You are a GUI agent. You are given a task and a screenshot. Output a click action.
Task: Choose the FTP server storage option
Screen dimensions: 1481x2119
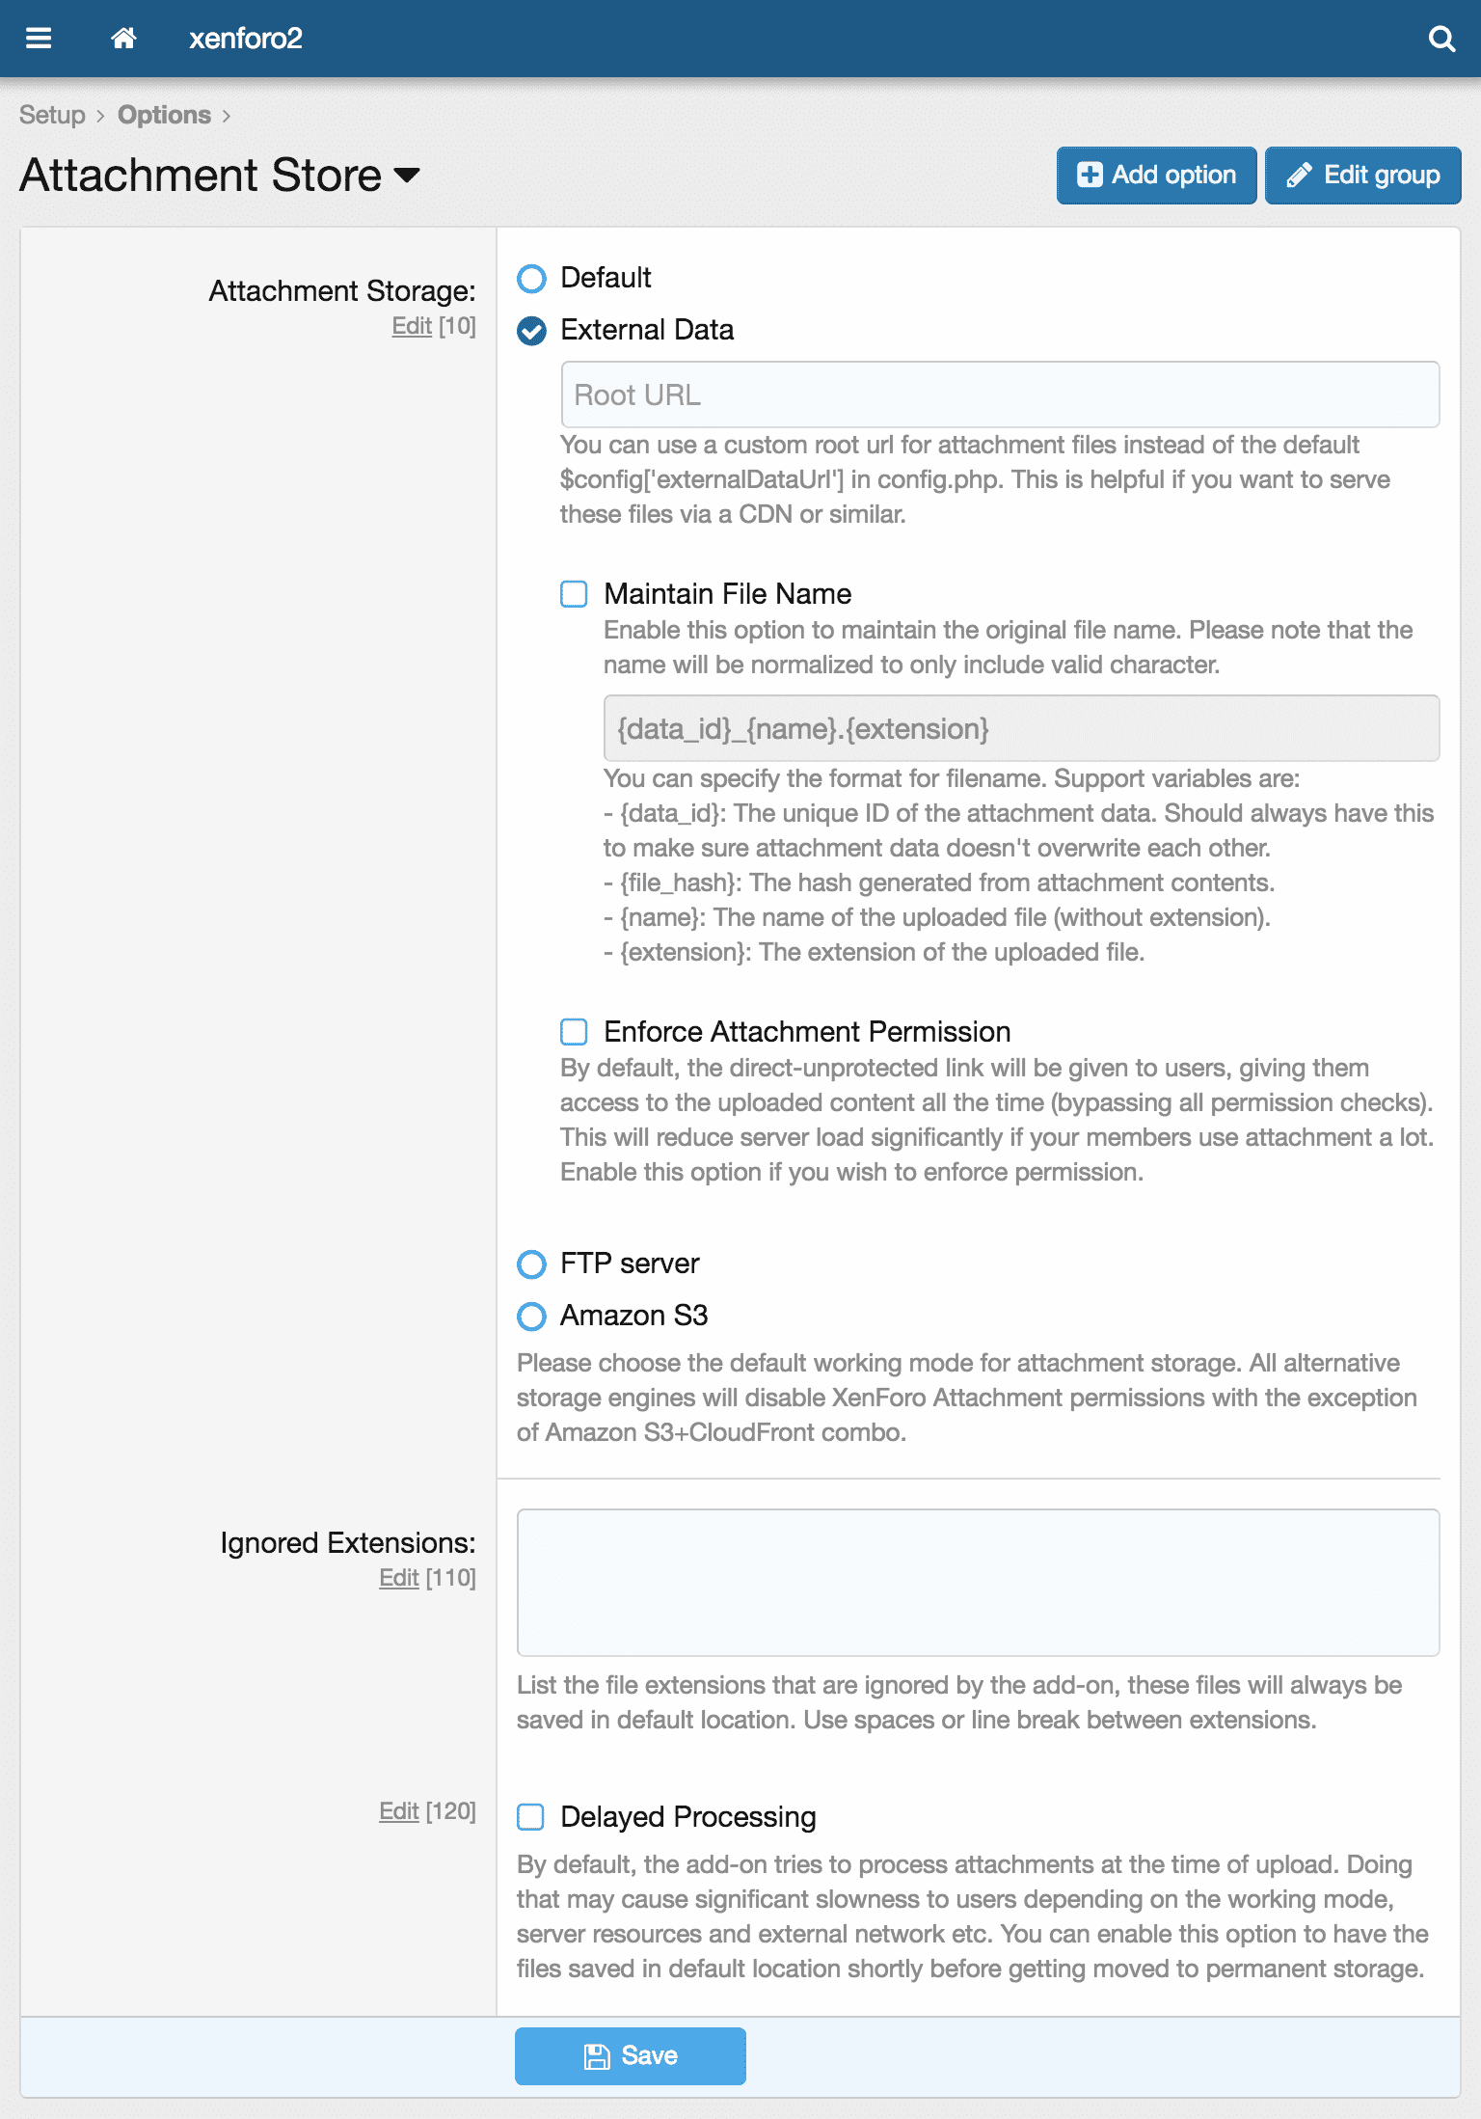pos(531,1263)
